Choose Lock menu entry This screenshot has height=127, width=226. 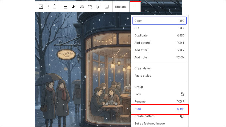160,94
